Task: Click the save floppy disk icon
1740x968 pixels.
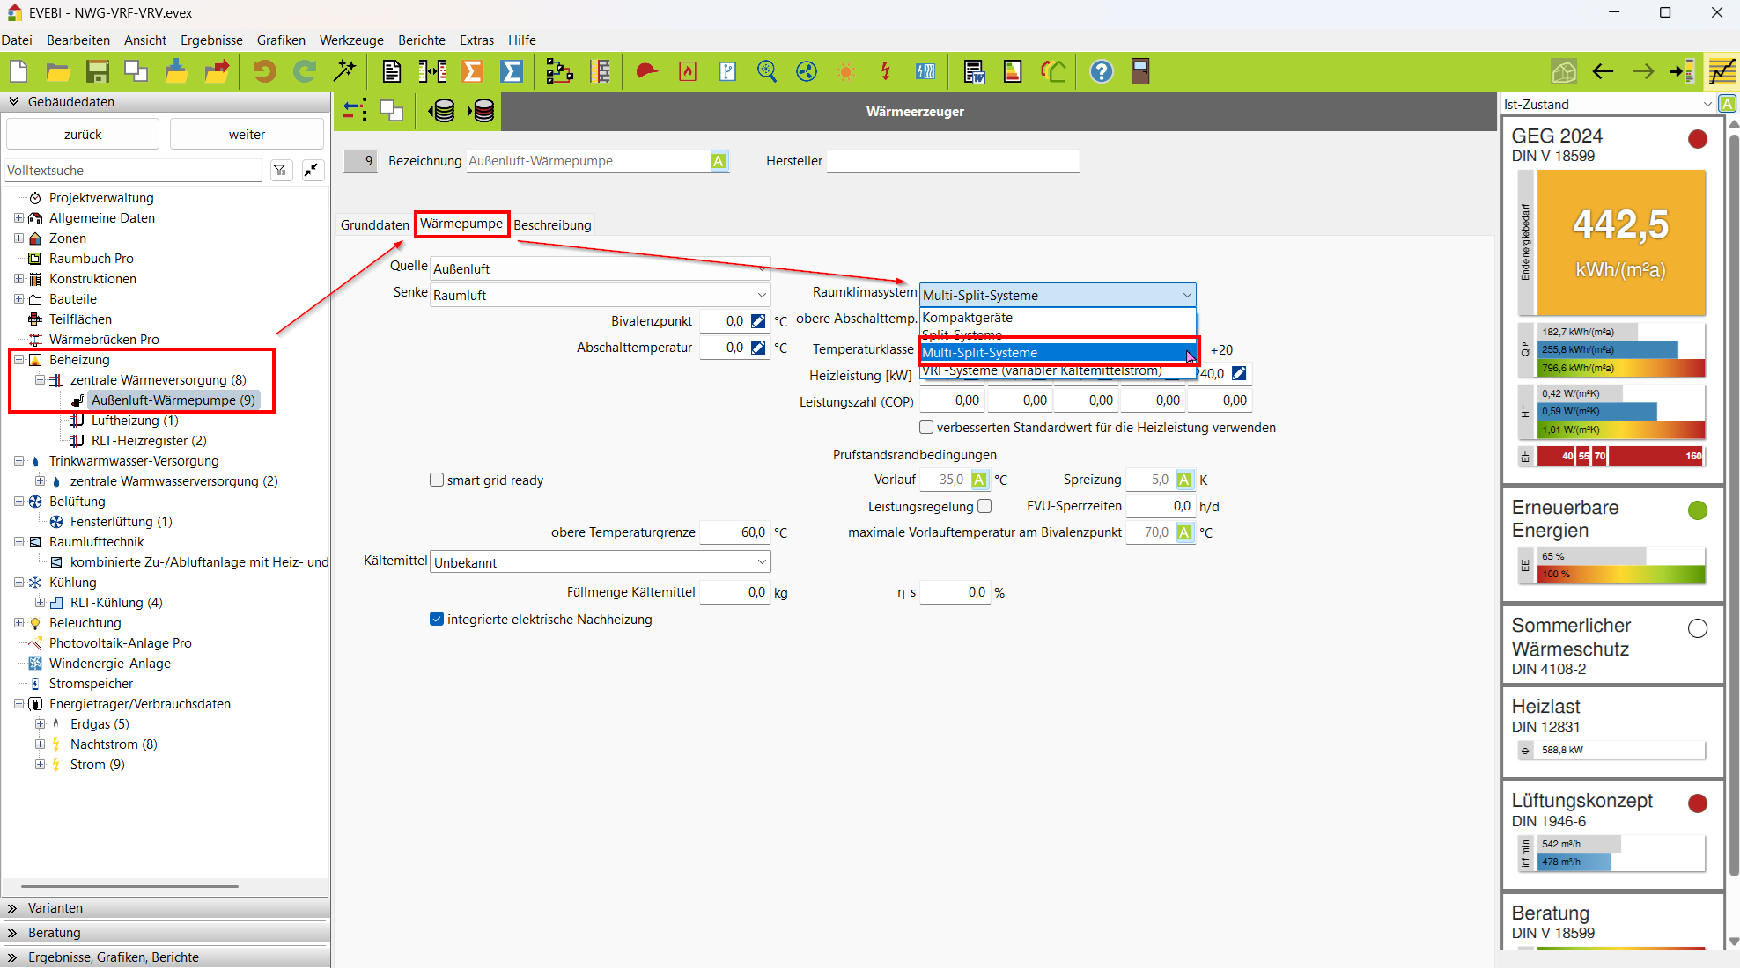Action: pyautogui.click(x=97, y=71)
